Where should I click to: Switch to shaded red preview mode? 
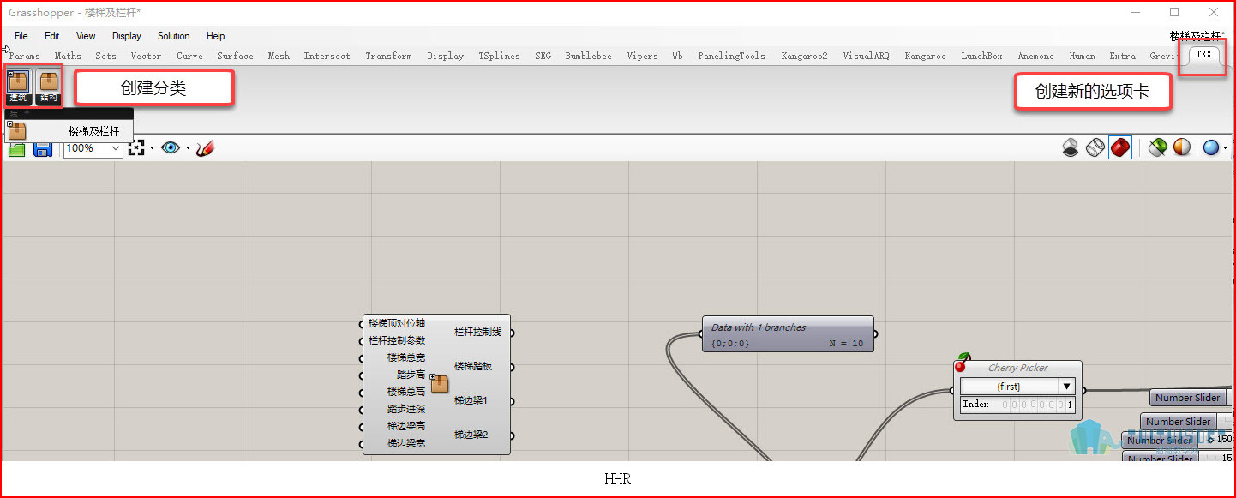[x=1120, y=147]
